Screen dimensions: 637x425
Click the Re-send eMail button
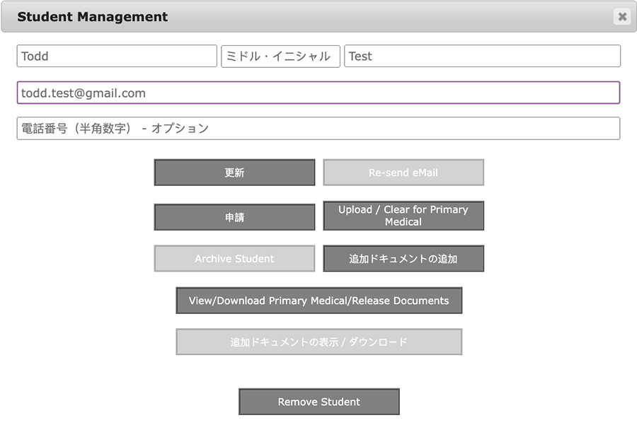coord(403,173)
